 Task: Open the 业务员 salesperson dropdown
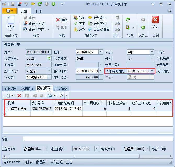tap(49, 77)
